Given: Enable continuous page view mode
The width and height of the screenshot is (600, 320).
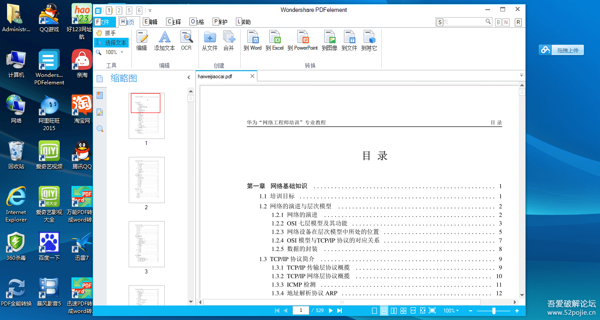Looking at the screenshot, I should (384, 311).
